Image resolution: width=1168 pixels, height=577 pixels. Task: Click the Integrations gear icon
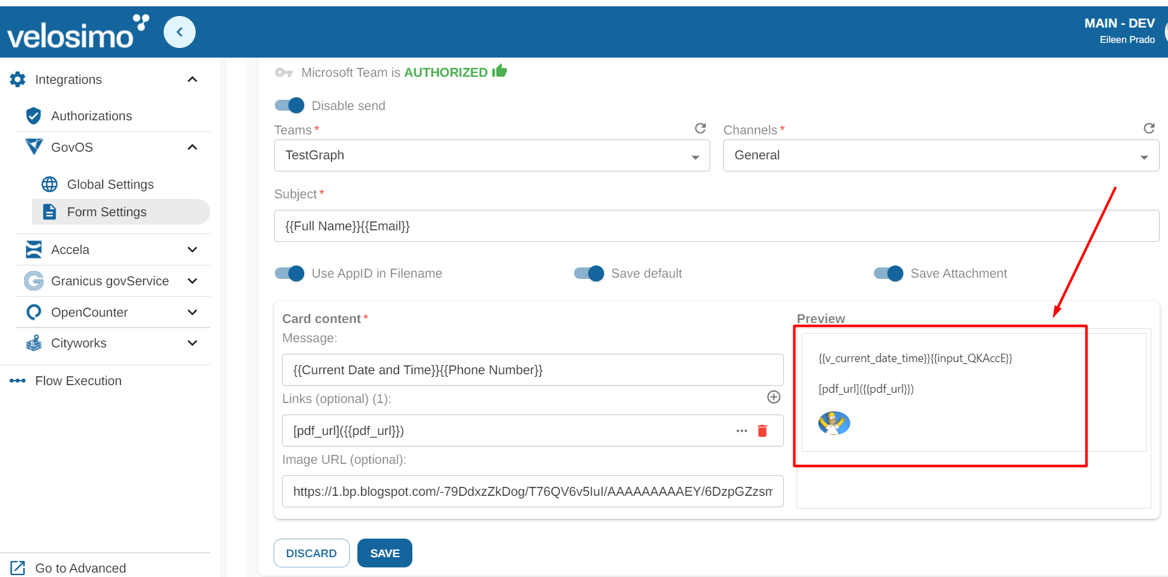click(x=18, y=79)
